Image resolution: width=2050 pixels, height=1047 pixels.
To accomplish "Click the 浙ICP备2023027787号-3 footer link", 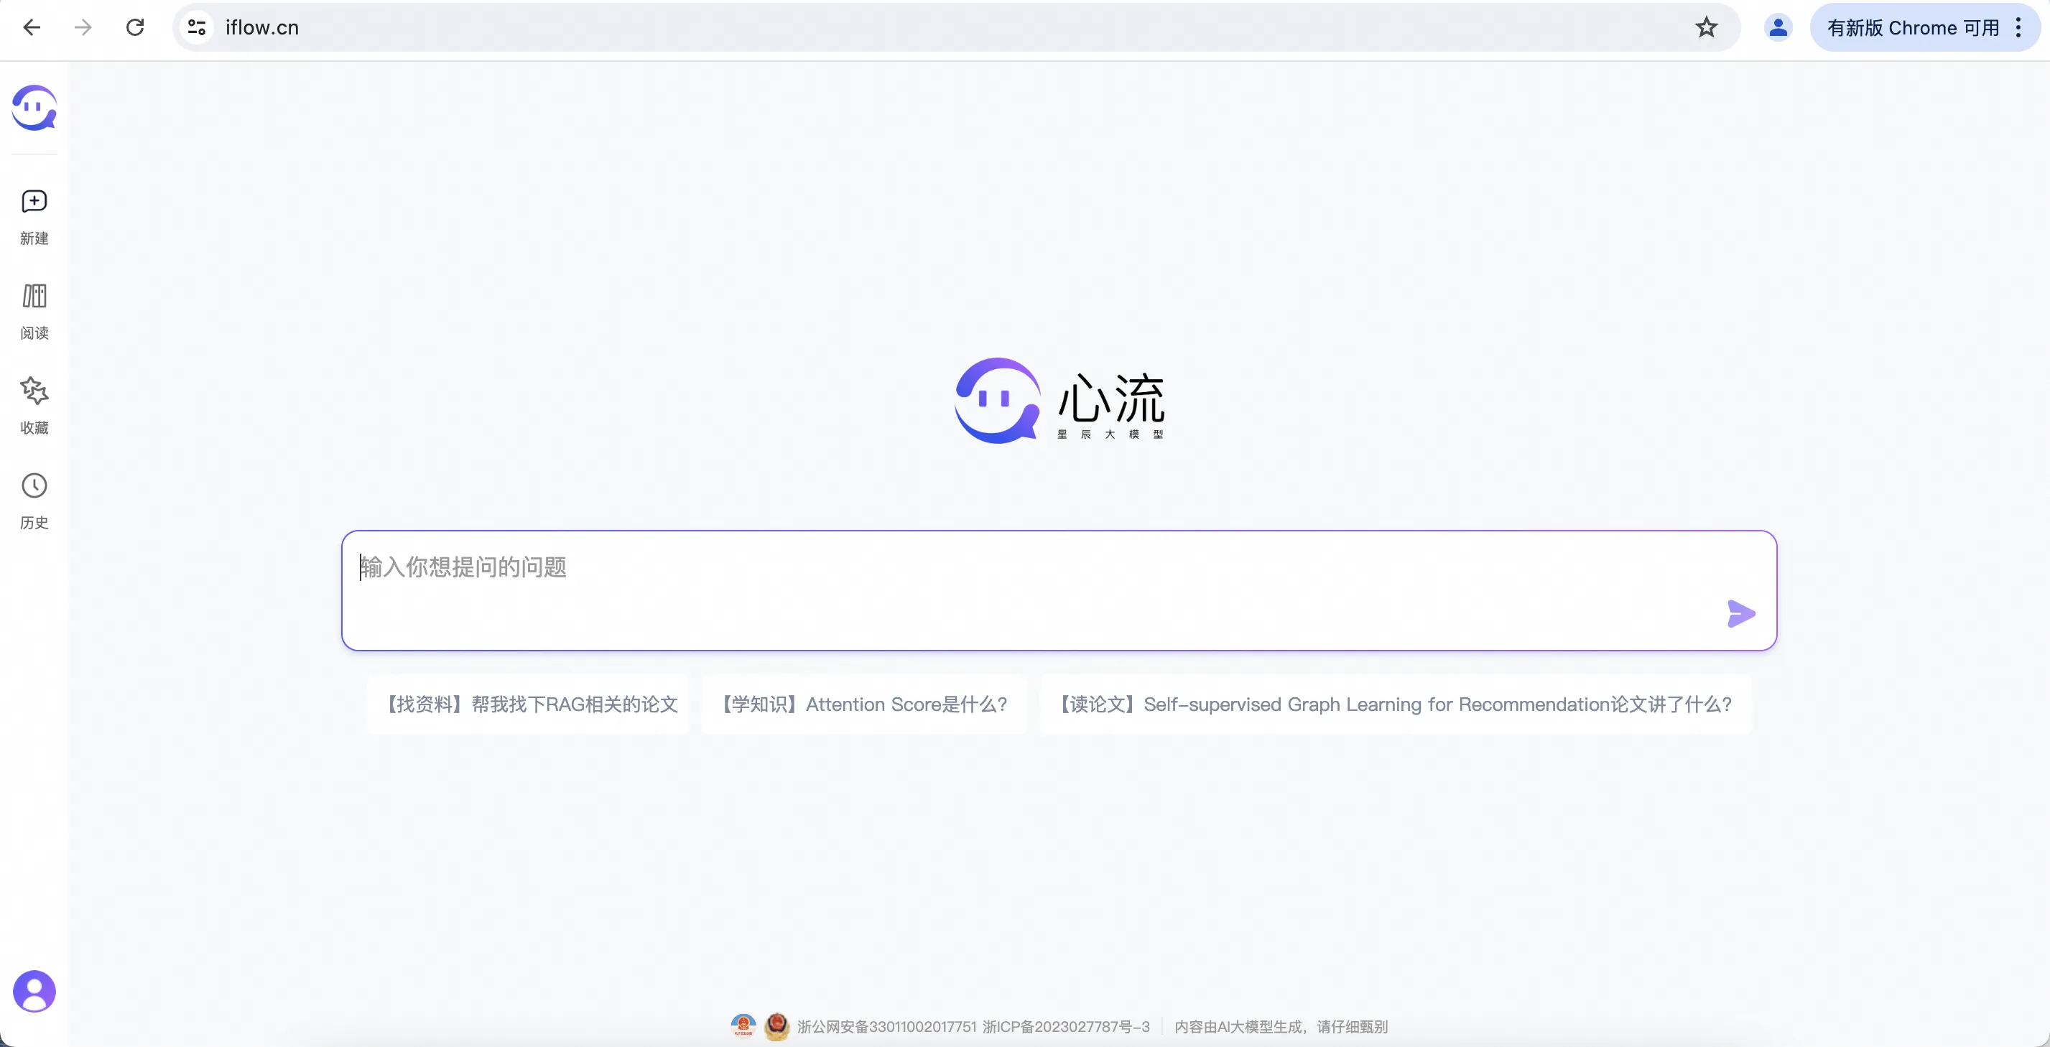I will (1063, 1026).
